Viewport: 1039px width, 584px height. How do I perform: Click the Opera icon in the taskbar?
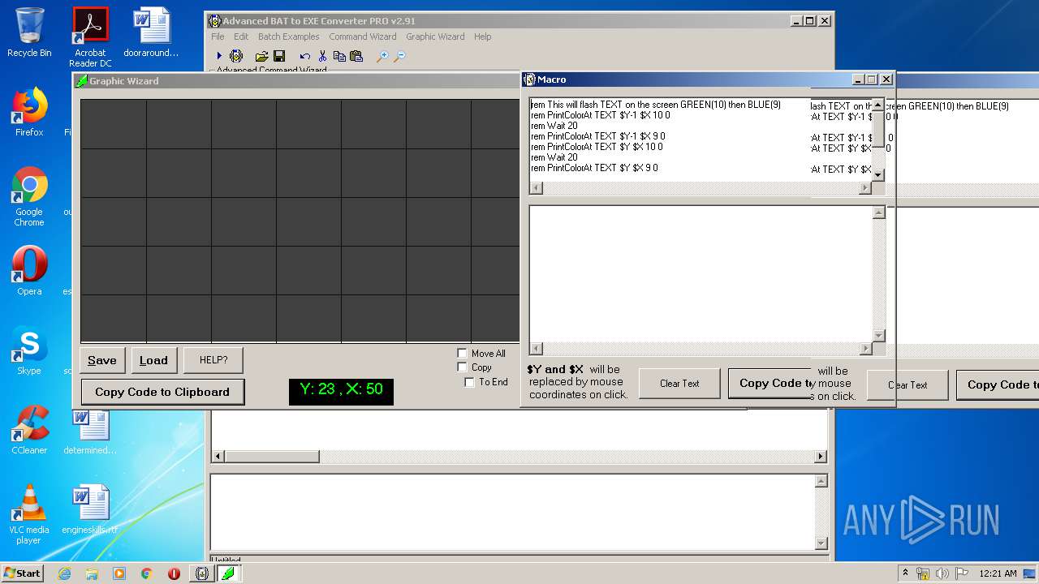(174, 573)
